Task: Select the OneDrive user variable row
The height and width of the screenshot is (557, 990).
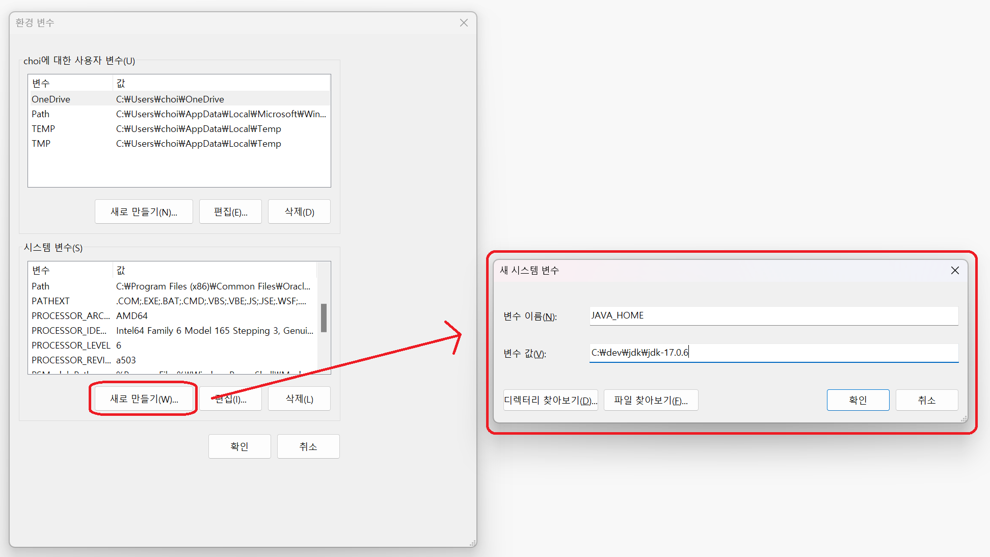Action: (178, 99)
